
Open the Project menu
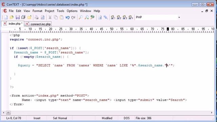coord(50,11)
